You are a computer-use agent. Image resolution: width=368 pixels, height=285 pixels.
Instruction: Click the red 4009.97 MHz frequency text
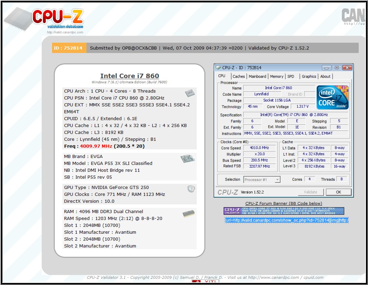click(96, 146)
